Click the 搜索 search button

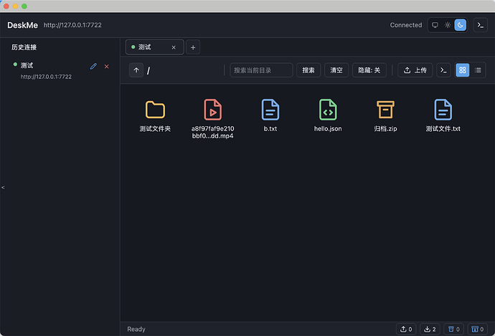tap(308, 70)
